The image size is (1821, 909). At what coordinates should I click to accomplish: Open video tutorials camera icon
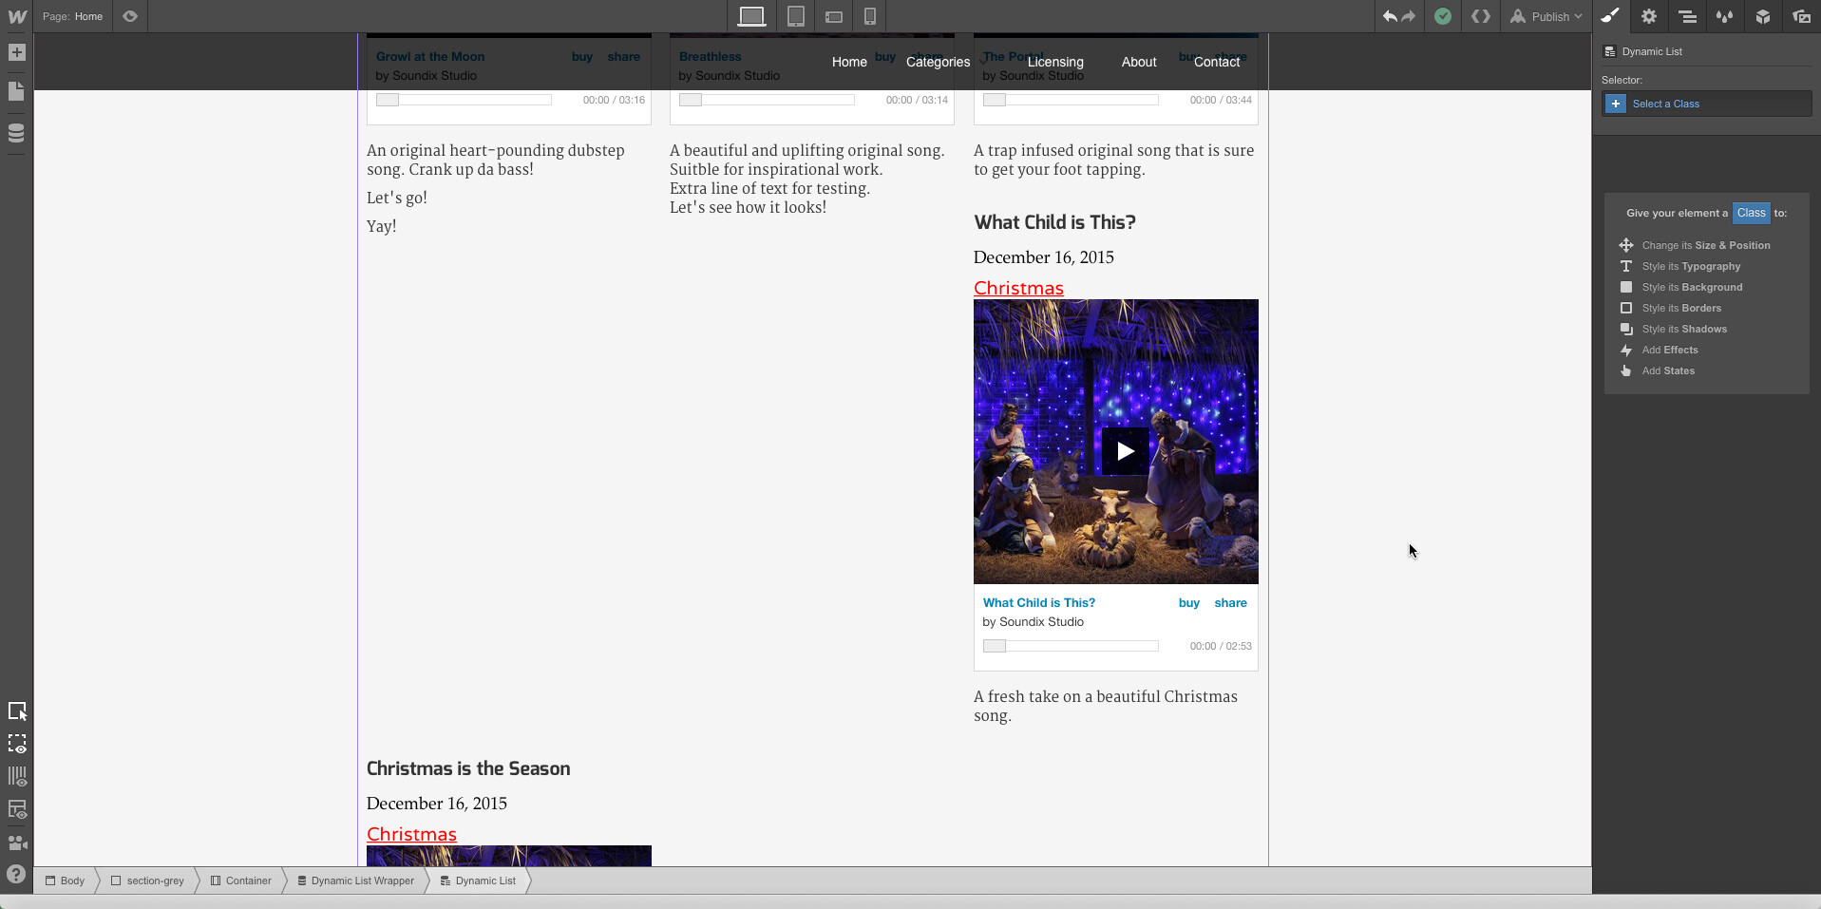click(x=17, y=843)
